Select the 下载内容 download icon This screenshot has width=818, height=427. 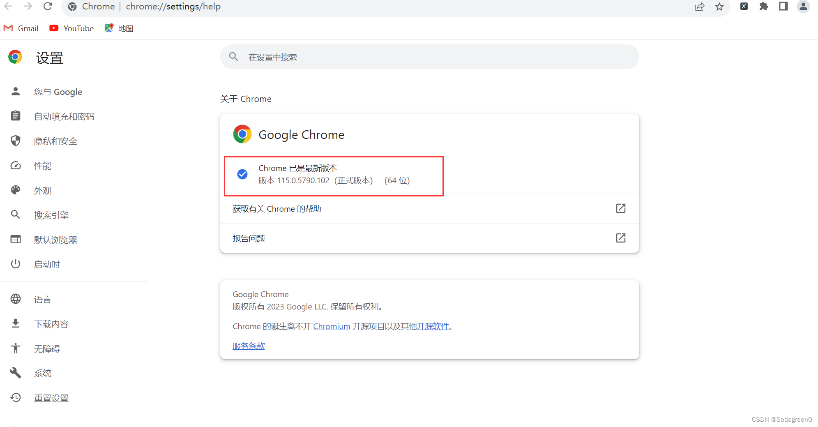(16, 323)
